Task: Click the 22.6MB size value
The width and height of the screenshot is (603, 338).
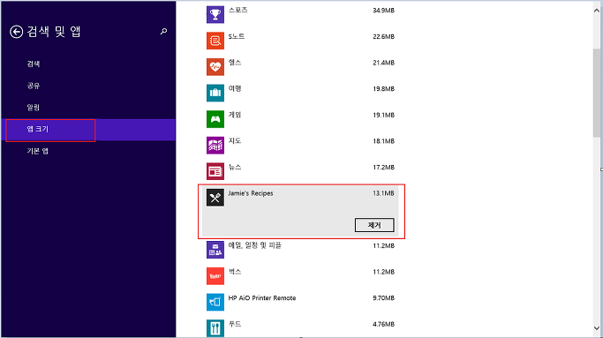Action: [x=383, y=36]
